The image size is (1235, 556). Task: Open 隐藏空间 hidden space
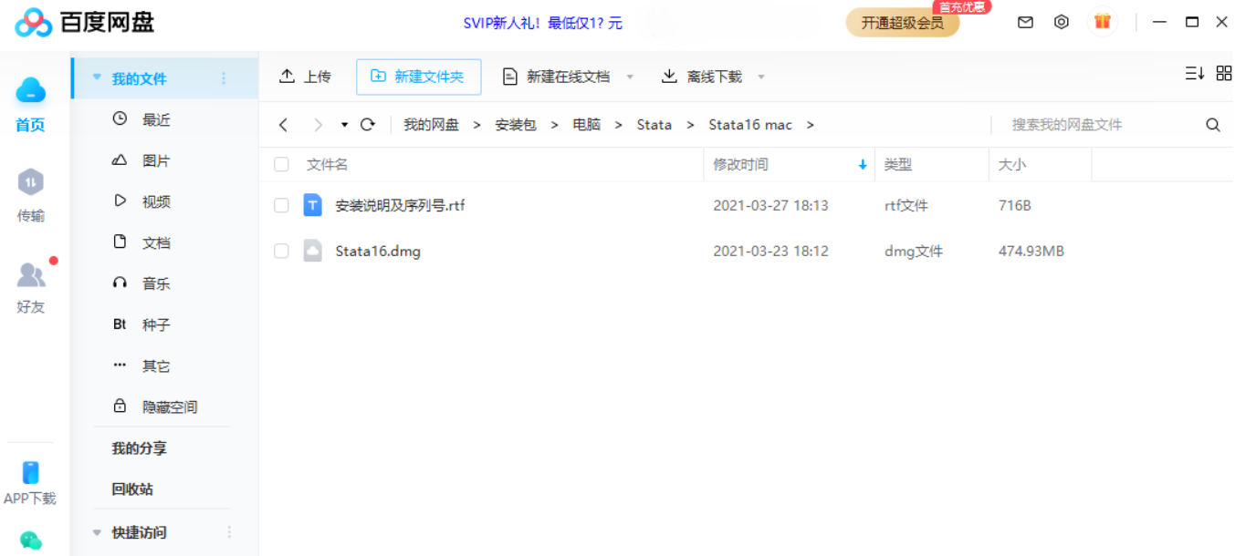coord(169,407)
